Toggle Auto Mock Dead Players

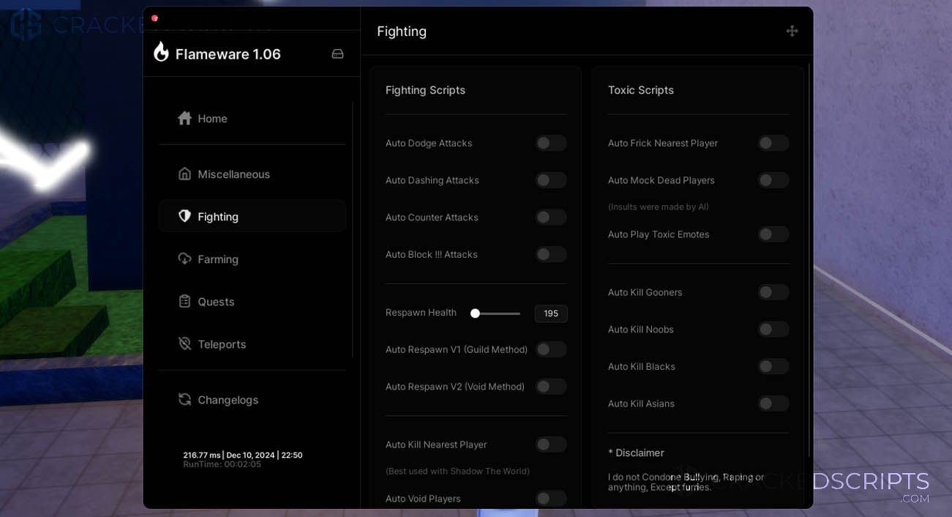point(773,180)
